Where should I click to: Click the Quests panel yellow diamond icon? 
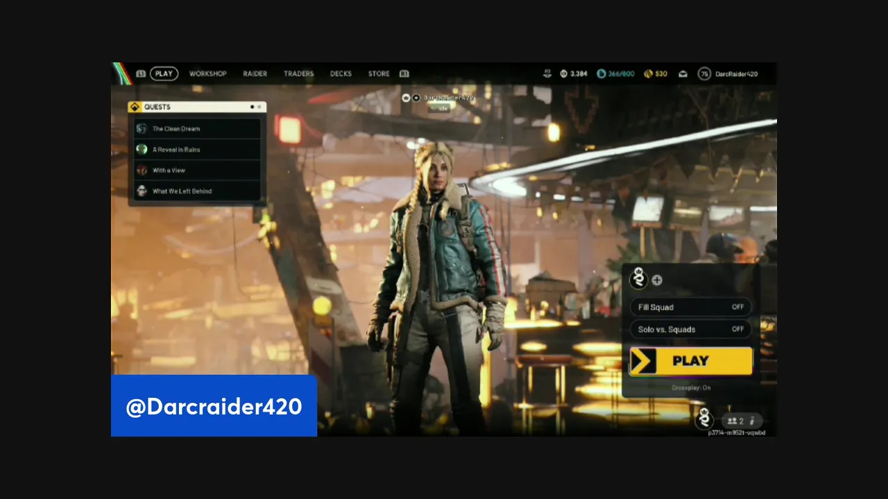pyautogui.click(x=135, y=107)
